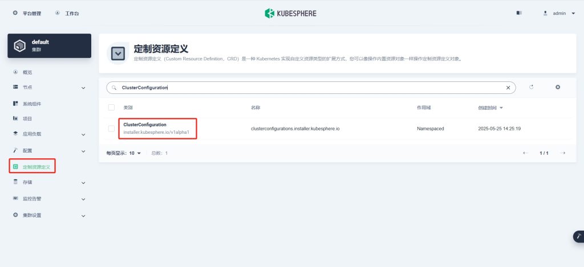Image resolution: width=584 pixels, height=267 pixels.
Task: Click the default cluster cube icon
Action: 20,46
